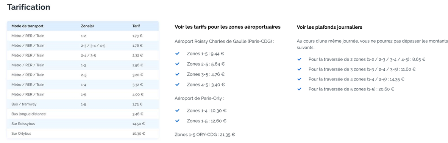448x143 pixels.
Task: Click the Zones 1-5 ORY-CDG : 21,35 € text
Action: pyautogui.click(x=205, y=134)
